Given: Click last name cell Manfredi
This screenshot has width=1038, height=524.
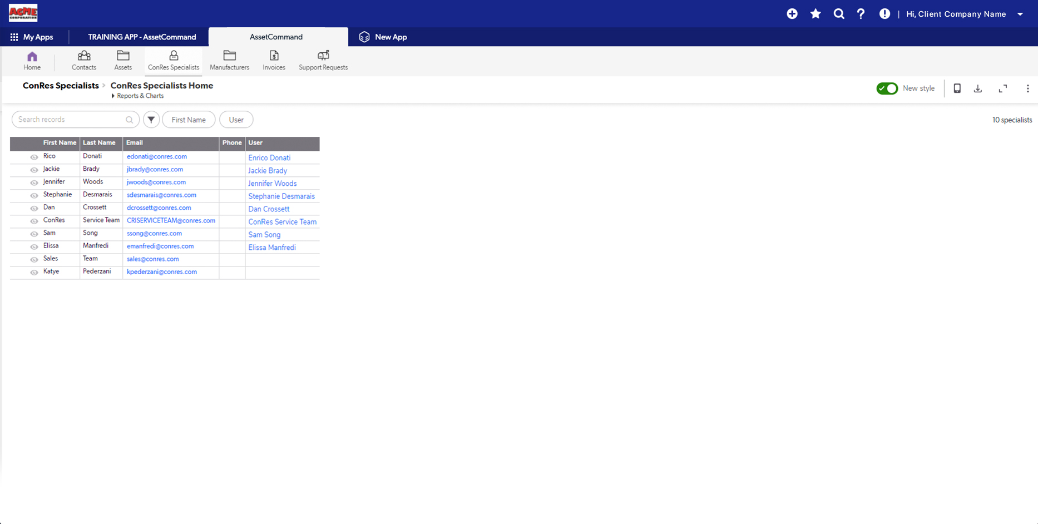Looking at the screenshot, I should [96, 246].
